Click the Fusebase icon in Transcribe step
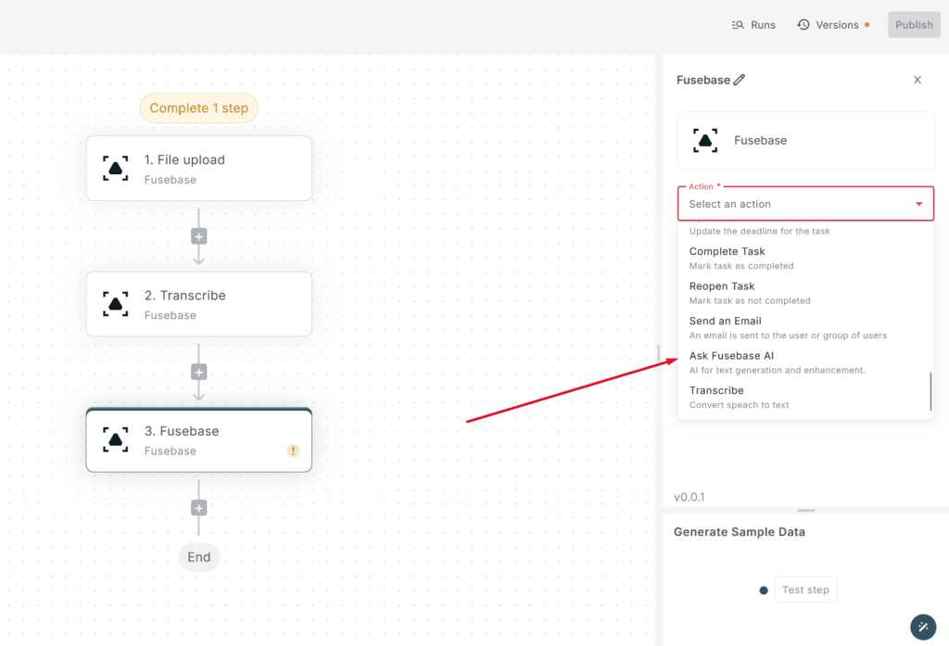The image size is (949, 646). point(115,304)
